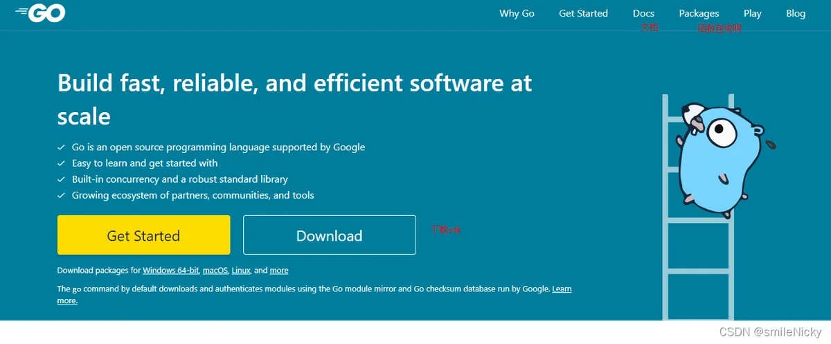Open the 'more' download packages link
The width and height of the screenshot is (831, 344).
pos(279,271)
